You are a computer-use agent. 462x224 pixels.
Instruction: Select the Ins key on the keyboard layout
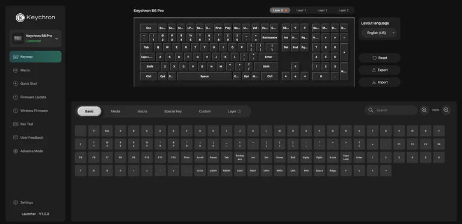coord(286,38)
